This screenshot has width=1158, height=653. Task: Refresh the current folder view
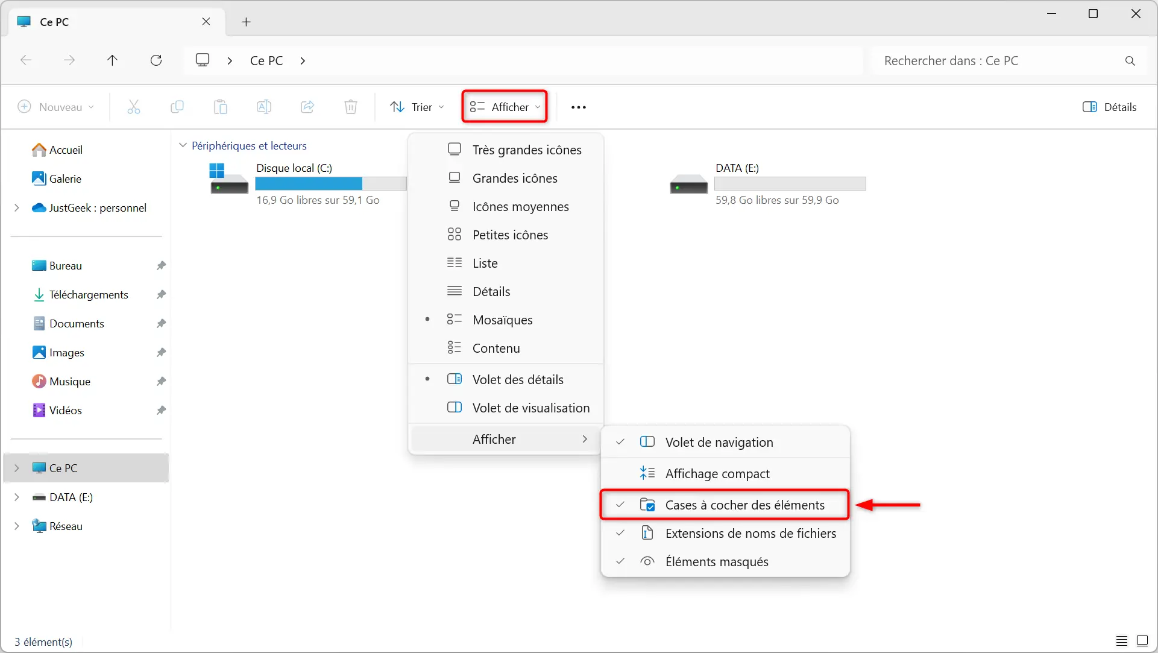(156, 60)
